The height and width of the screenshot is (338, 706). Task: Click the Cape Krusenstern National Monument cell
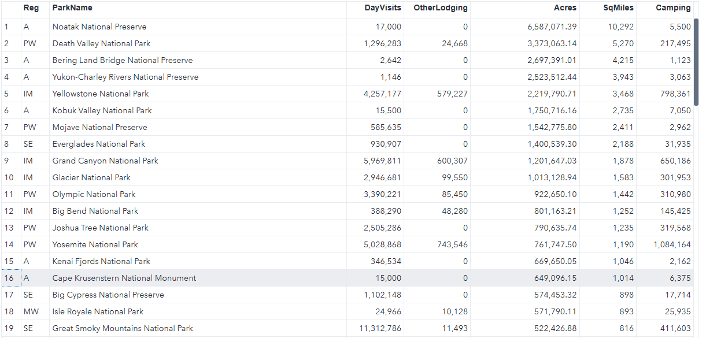pos(124,278)
